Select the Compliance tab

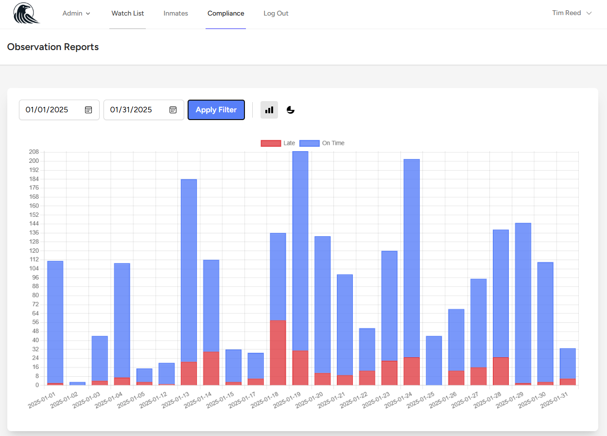[225, 14]
